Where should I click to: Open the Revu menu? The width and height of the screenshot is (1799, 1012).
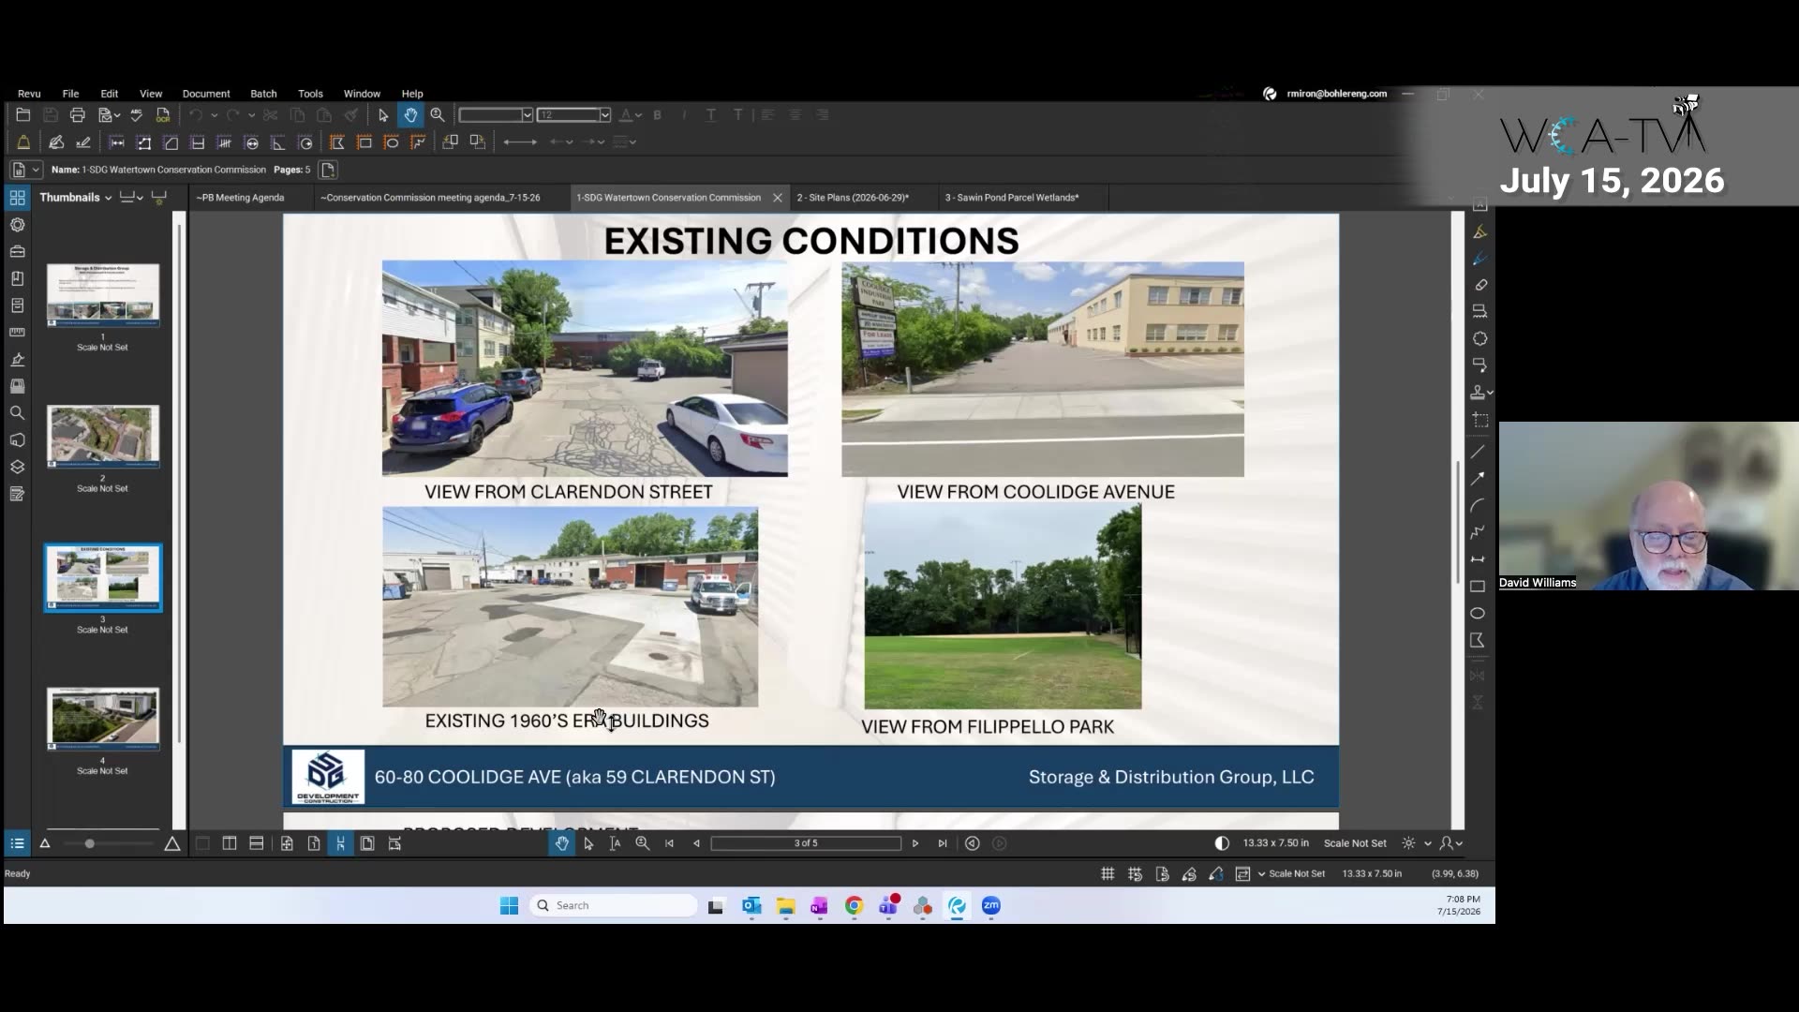tap(29, 94)
